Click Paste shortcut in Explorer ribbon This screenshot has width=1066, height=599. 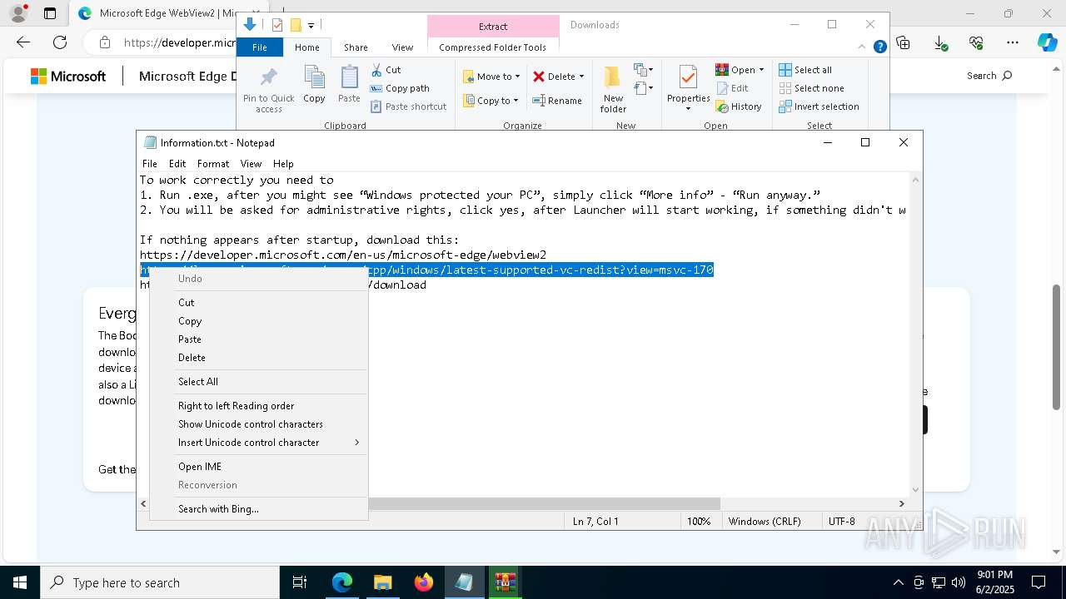click(x=408, y=106)
